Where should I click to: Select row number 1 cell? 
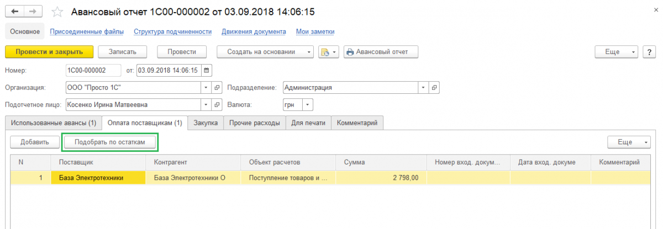(x=31, y=178)
